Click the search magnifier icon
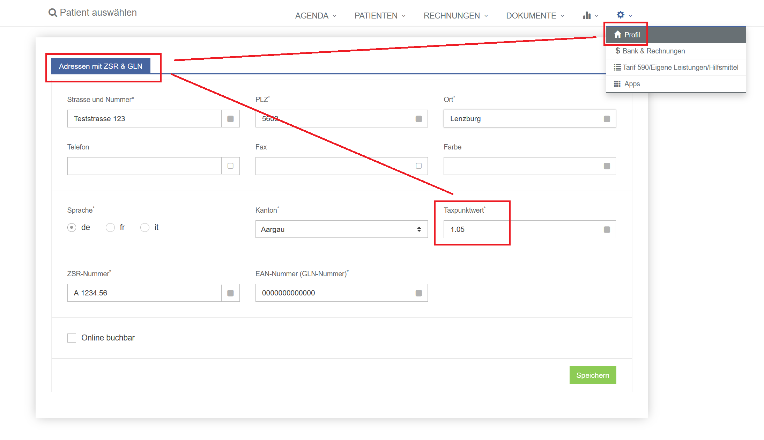 (52, 13)
